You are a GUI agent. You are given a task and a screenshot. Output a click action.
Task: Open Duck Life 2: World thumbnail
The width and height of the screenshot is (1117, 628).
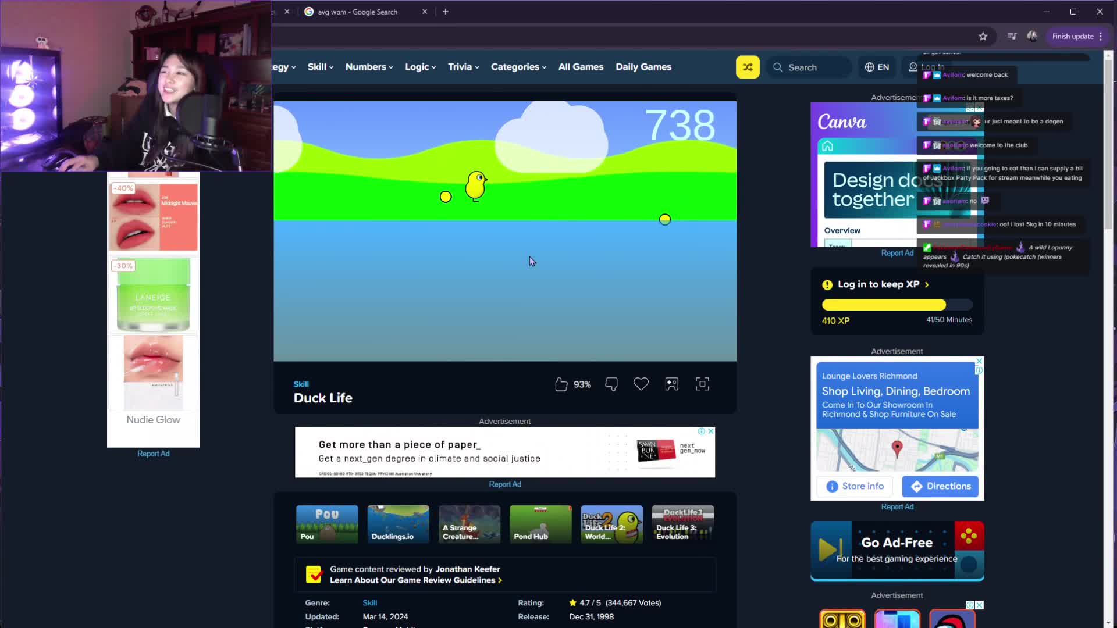[611, 524]
